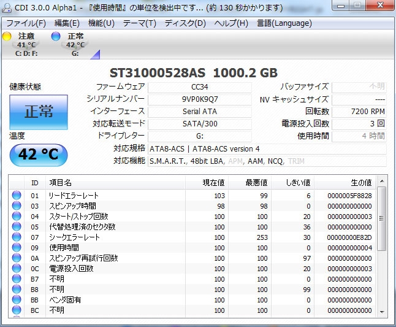The height and width of the screenshot is (327, 396).
Task: Click the status orb for 05 代替処理済のセクタ数
Action: point(17,227)
